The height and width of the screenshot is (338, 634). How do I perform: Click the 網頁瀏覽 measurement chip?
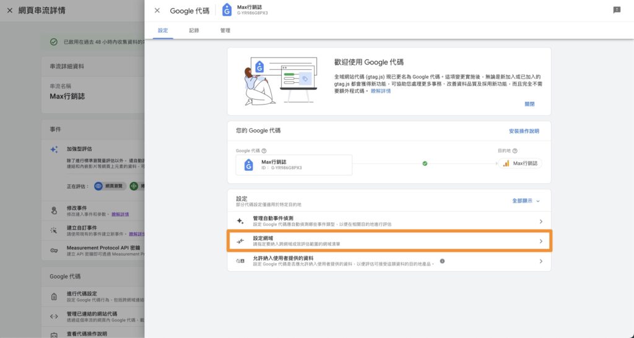tap(110, 186)
